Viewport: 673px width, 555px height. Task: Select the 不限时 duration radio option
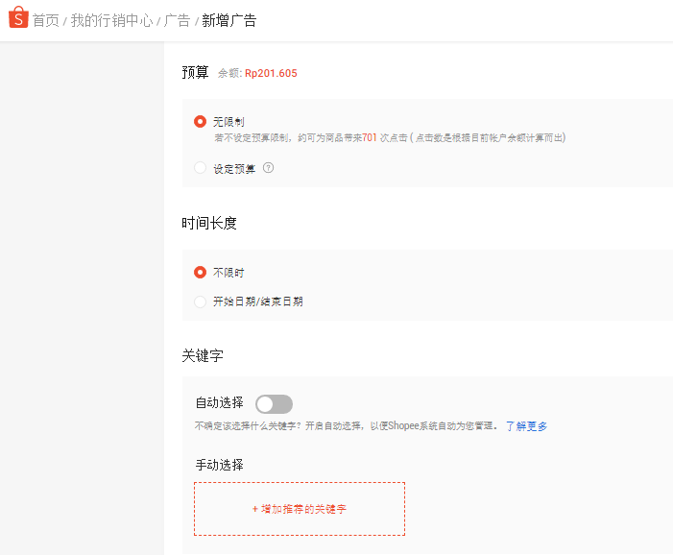[x=201, y=273]
